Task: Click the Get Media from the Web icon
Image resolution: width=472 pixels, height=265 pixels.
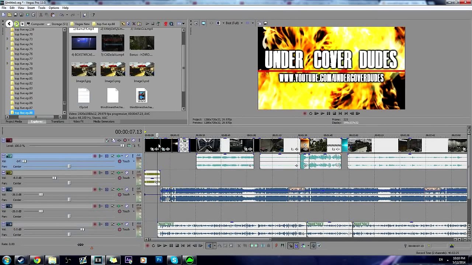Action: 171,24
